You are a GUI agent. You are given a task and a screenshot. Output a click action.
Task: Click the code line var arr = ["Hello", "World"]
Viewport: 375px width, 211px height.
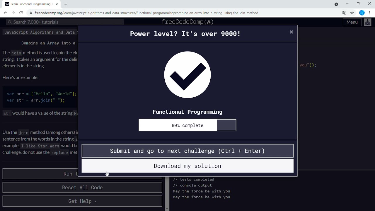click(x=42, y=94)
